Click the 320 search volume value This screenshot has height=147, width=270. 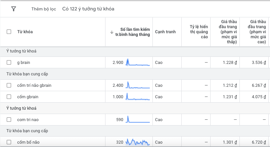point(120,142)
